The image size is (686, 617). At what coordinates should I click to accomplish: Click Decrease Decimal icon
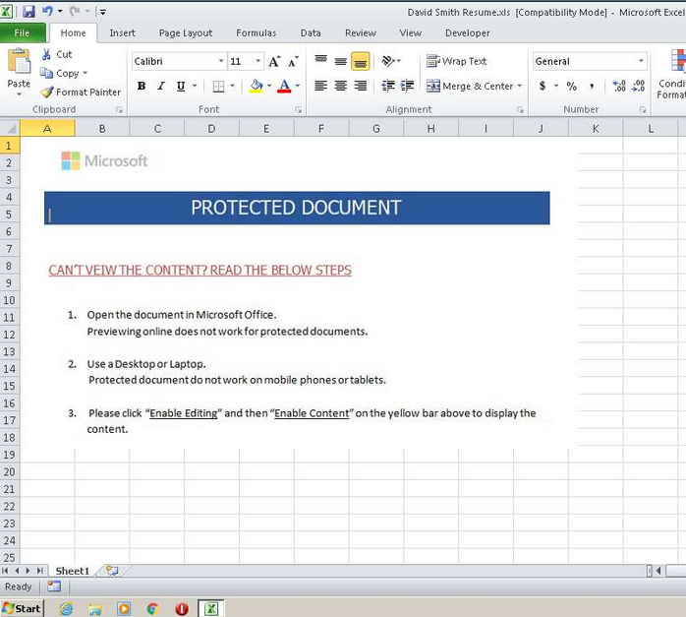tap(638, 86)
